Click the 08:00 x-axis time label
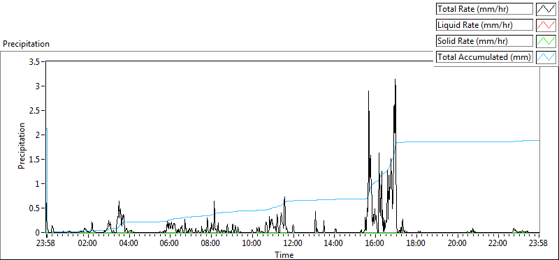 pyautogui.click(x=211, y=244)
